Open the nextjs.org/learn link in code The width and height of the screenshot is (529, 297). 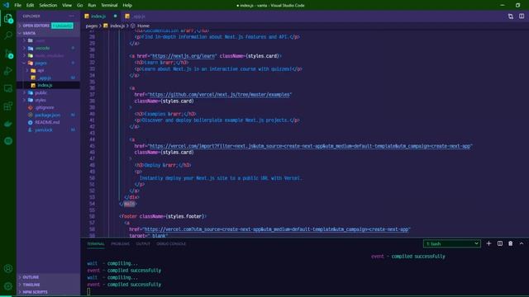point(183,56)
